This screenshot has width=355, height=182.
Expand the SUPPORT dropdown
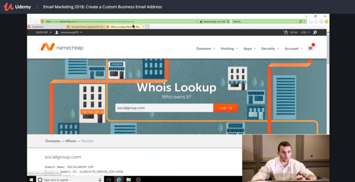[x=43, y=32]
